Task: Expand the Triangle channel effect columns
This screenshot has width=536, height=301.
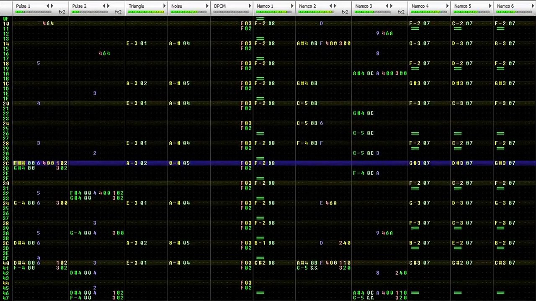Action: pyautogui.click(x=164, y=6)
